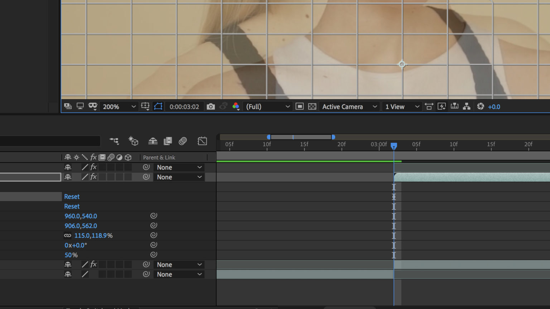Take a snapshot of the composition
This screenshot has width=550, height=309.
[x=211, y=106]
